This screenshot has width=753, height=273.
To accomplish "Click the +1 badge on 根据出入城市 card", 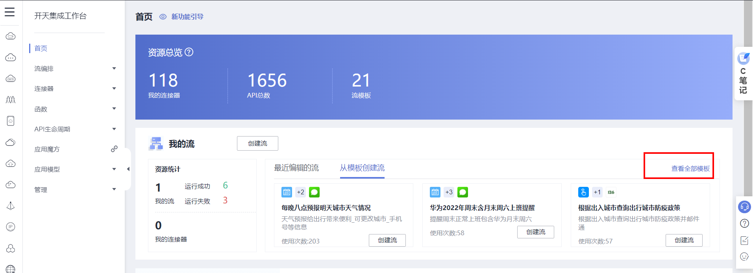I will click(x=597, y=192).
